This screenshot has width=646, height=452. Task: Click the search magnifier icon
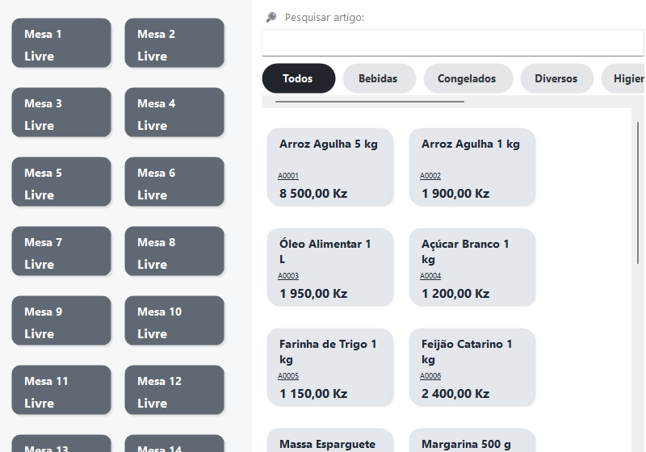pos(271,17)
